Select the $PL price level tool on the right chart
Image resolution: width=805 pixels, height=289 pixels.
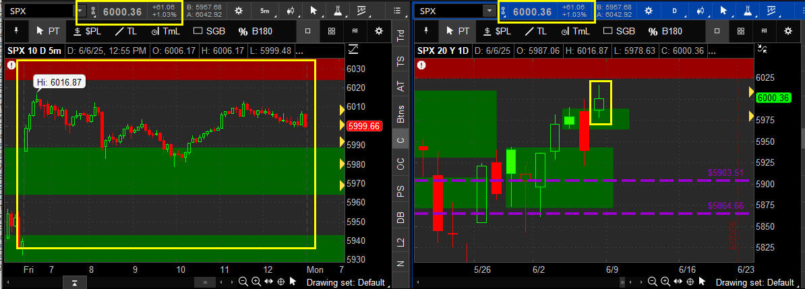[497, 31]
